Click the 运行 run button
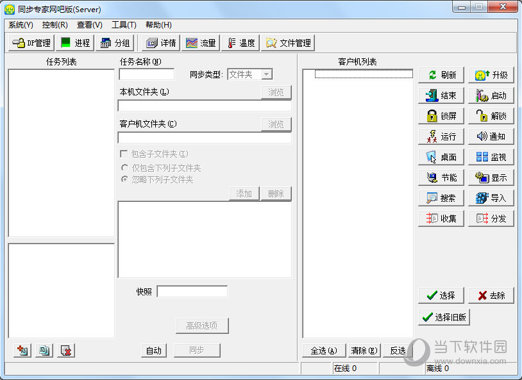 tap(441, 136)
